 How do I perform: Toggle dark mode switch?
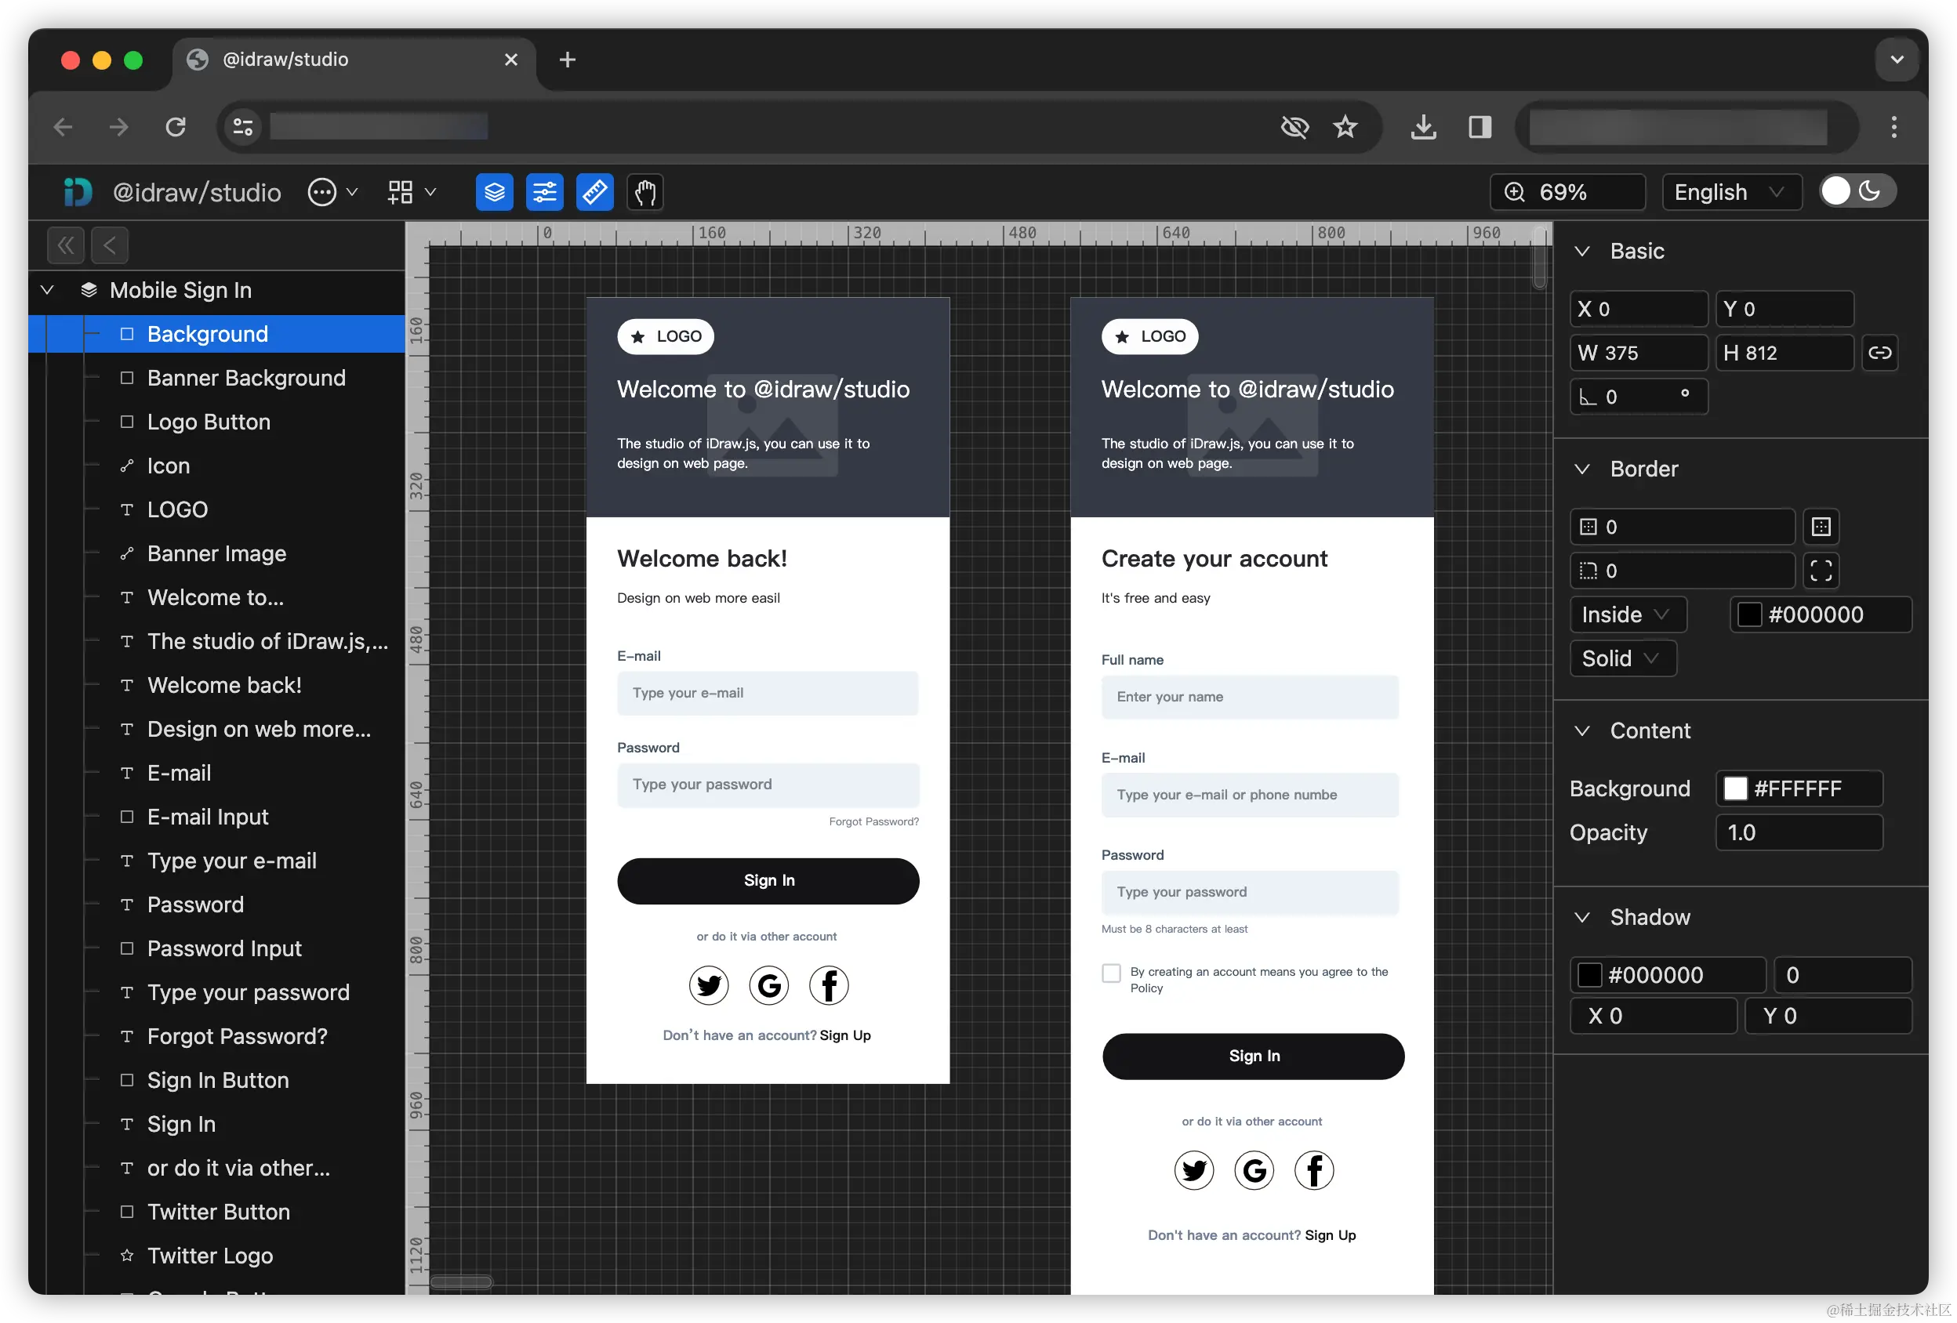(1856, 192)
